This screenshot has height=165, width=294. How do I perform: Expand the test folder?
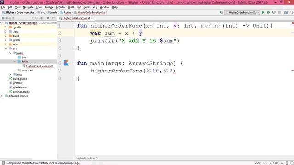(10, 74)
